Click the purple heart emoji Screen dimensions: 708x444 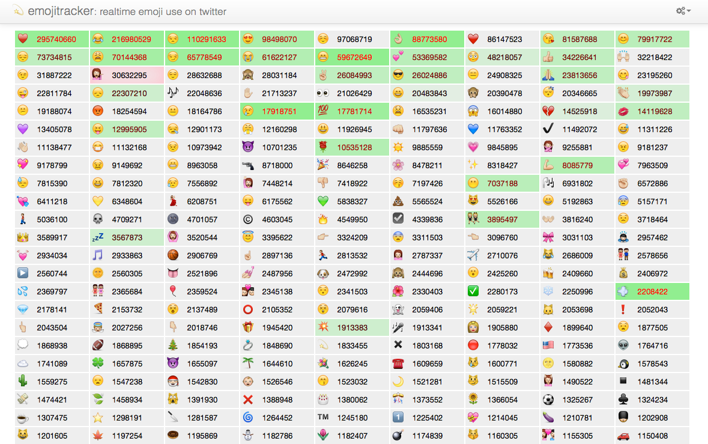click(23, 129)
